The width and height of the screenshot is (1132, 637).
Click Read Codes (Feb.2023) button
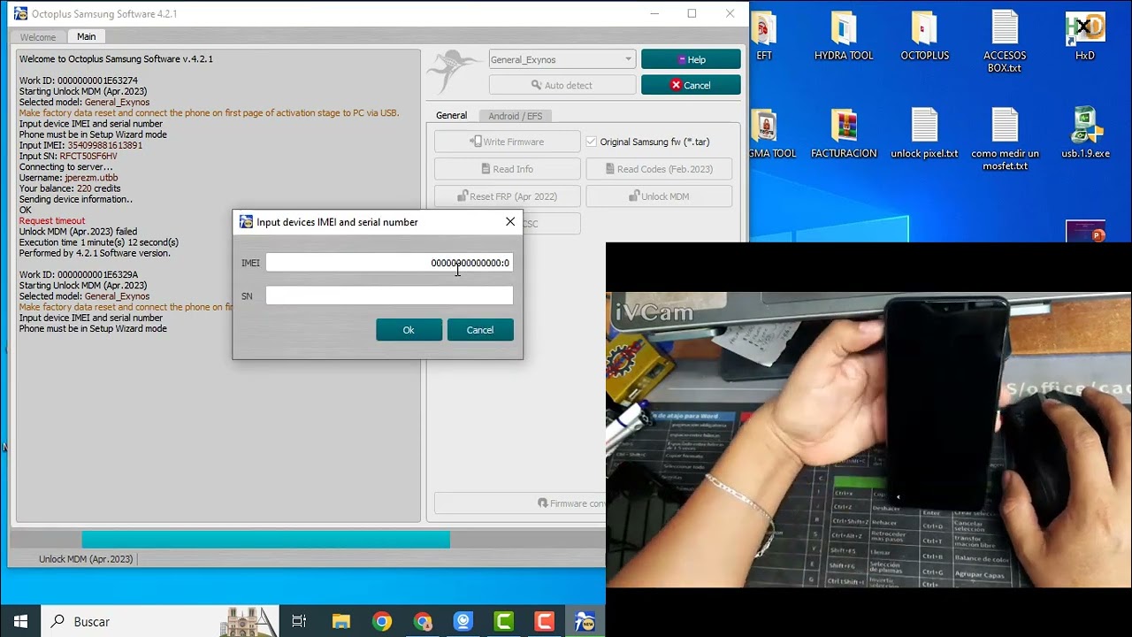coord(659,169)
